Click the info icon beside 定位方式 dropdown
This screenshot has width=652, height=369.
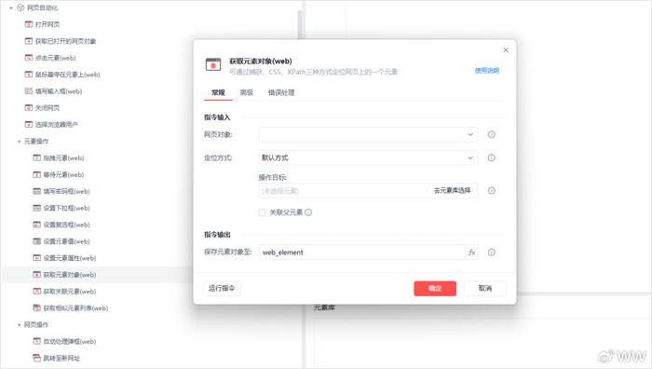click(492, 157)
